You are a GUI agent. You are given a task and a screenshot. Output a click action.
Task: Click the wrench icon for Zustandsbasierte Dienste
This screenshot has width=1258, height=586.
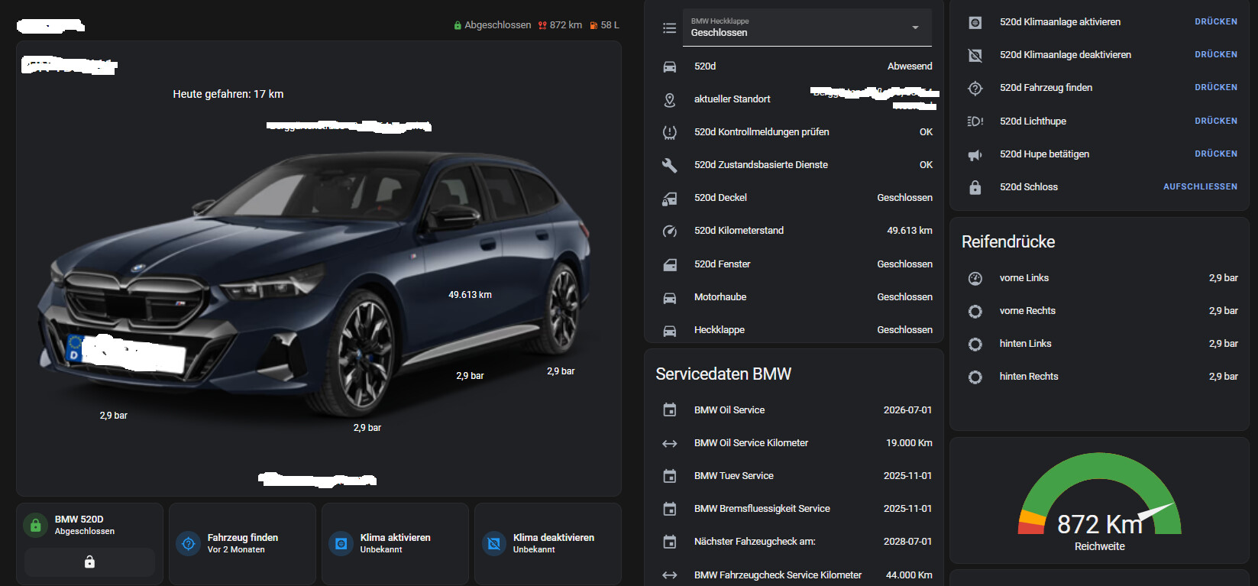pos(669,165)
